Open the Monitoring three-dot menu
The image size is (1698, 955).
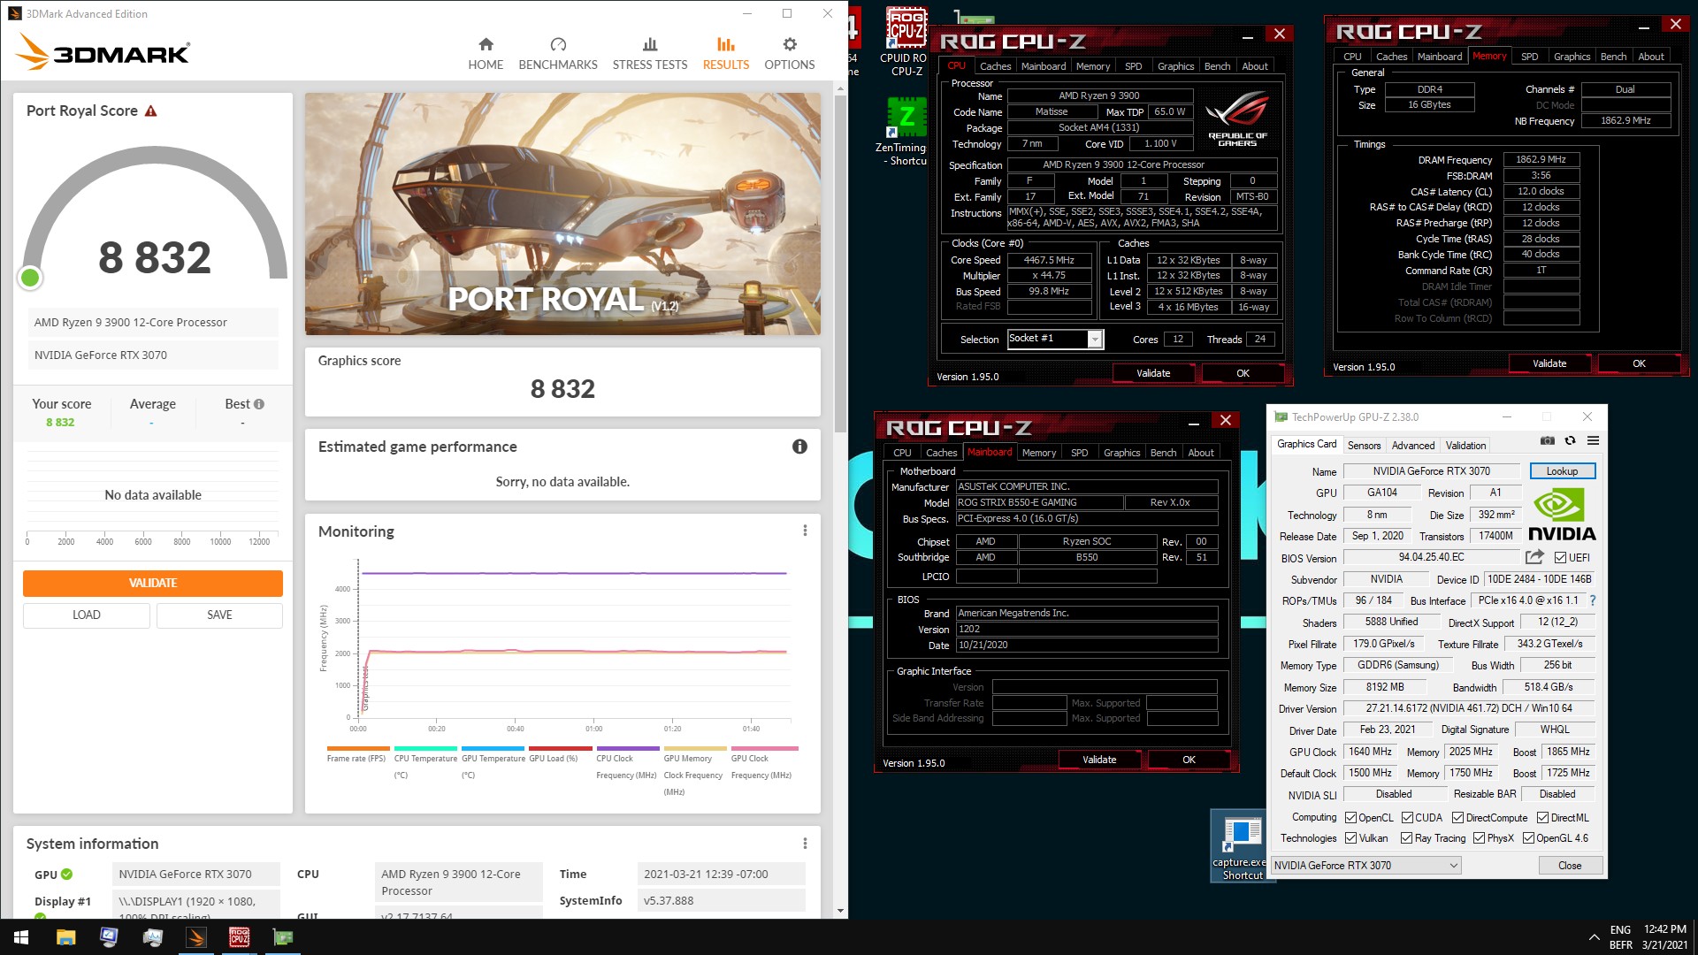tap(805, 531)
